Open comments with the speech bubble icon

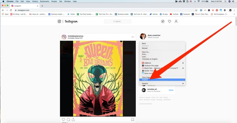(x=68, y=120)
